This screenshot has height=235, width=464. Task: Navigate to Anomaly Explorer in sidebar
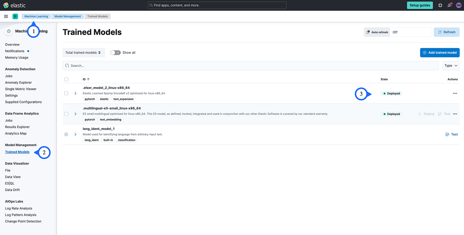[x=18, y=82]
